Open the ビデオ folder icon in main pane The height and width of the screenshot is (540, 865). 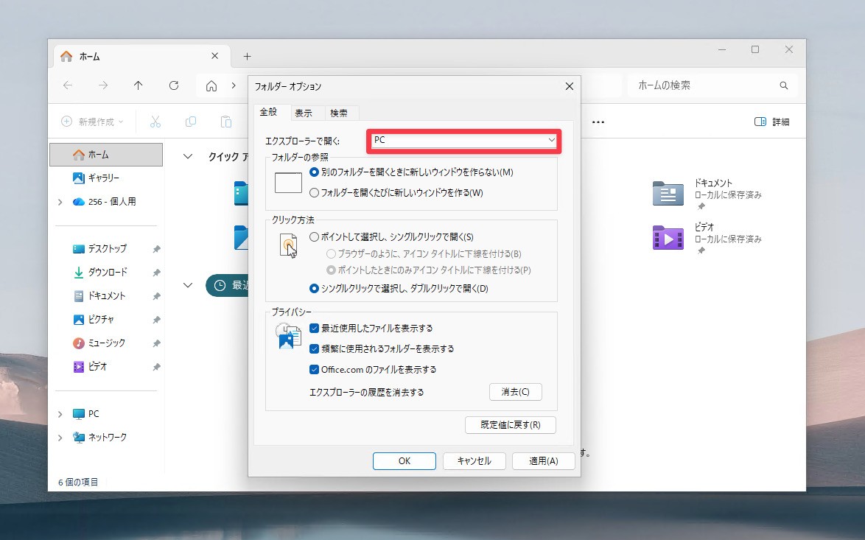(668, 238)
